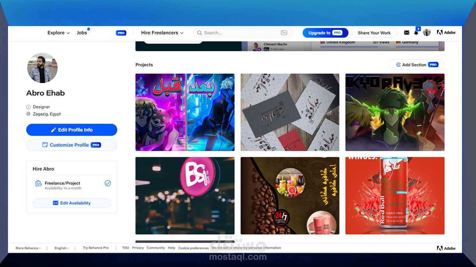Open Do not sell or share link
Screen dimensions: 476x267
tap(246, 248)
